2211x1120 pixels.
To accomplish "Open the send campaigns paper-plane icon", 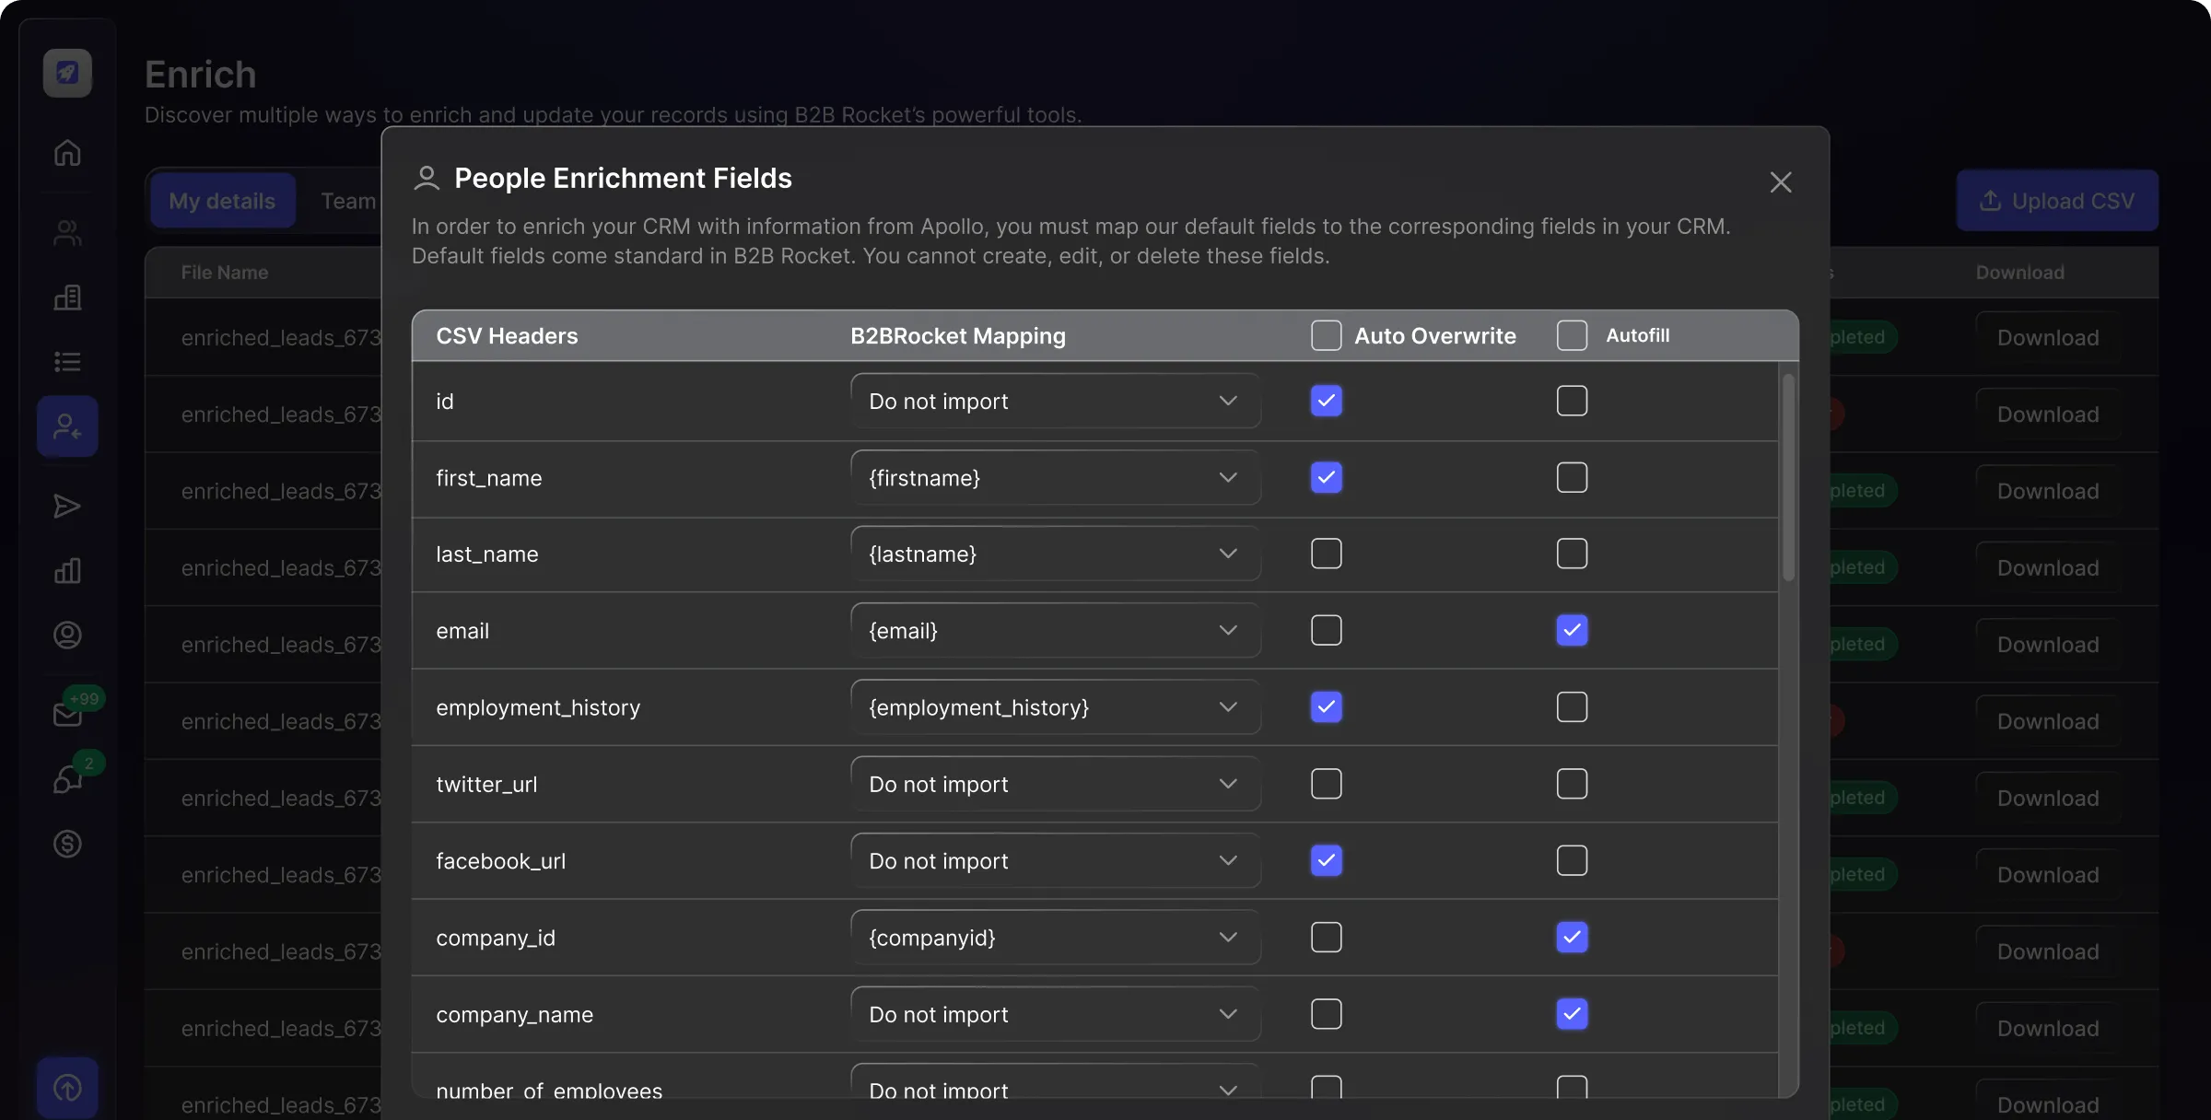I will pos(67,506).
